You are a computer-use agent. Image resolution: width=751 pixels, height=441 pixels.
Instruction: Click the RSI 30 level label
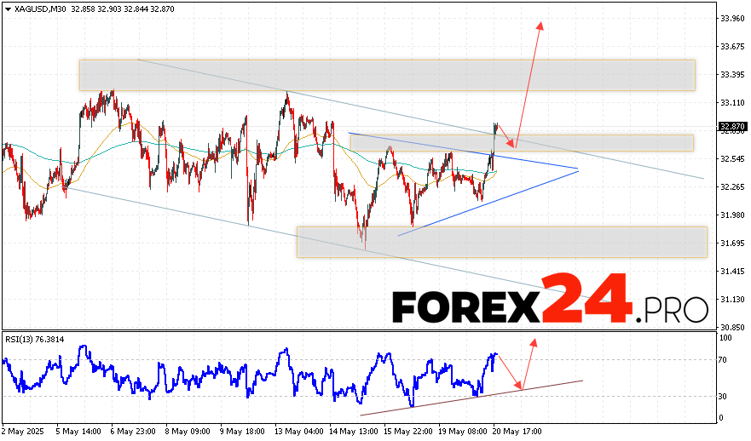pos(724,396)
